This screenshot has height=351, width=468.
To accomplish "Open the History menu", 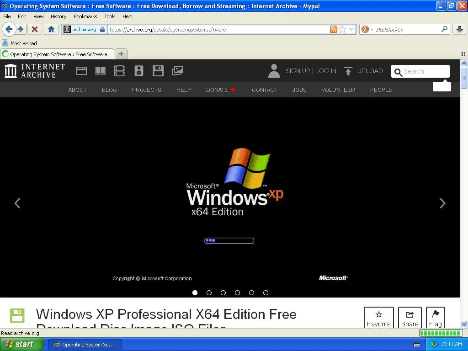I will (x=58, y=16).
